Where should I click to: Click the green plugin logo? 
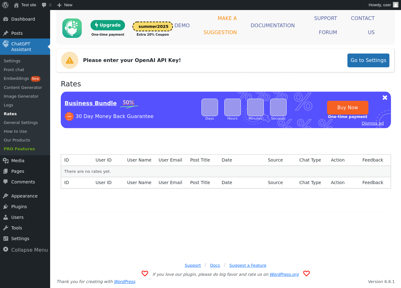coord(72,28)
